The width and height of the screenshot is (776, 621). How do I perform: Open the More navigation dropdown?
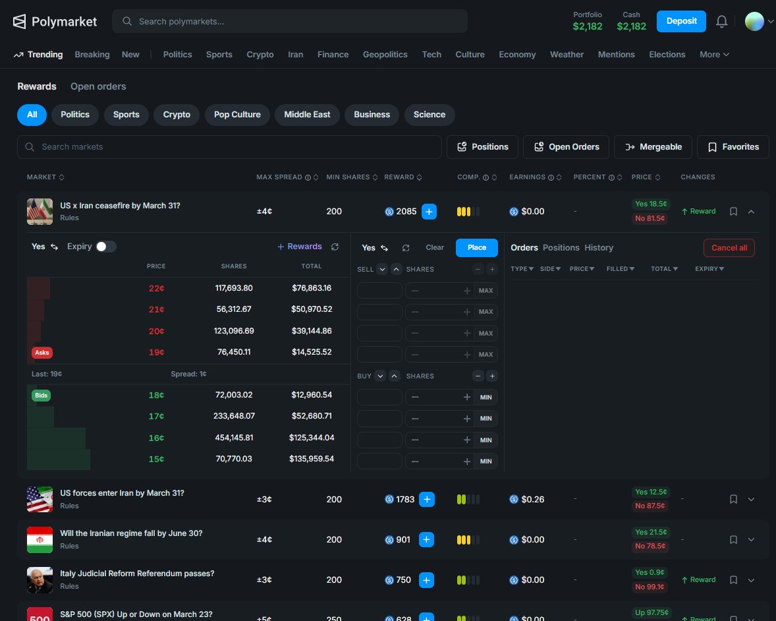[x=714, y=55]
